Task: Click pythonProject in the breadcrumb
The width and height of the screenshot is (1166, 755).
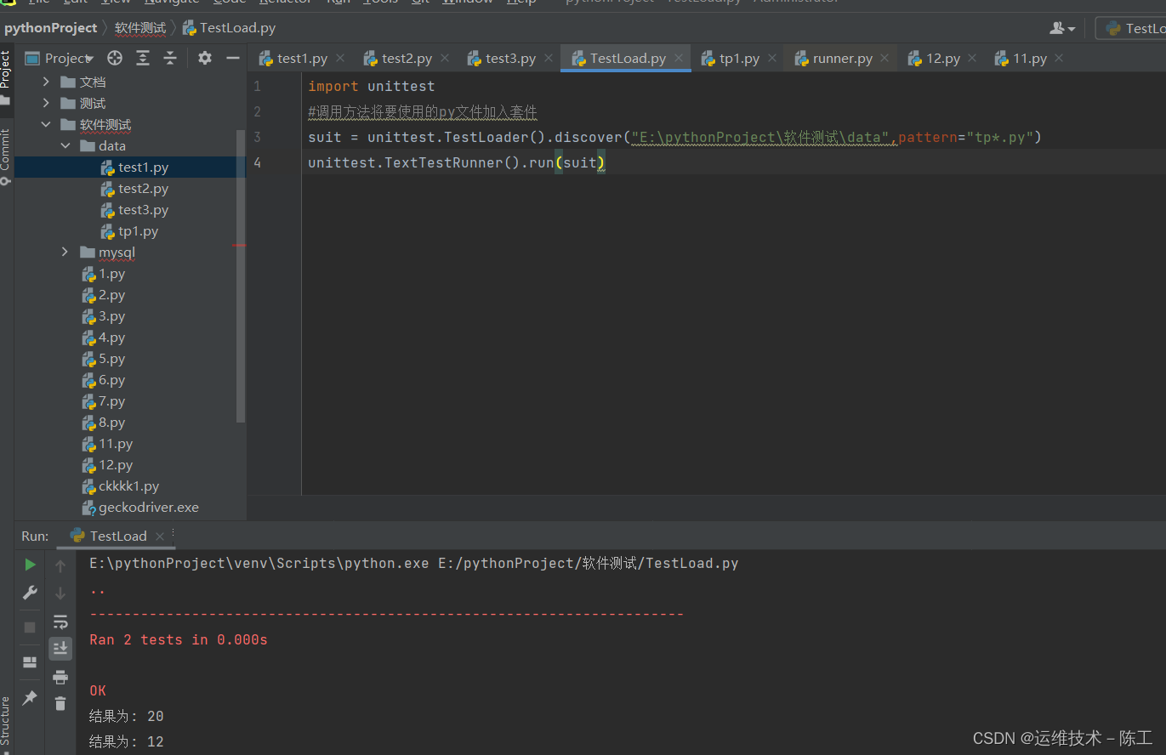Action: tap(51, 28)
